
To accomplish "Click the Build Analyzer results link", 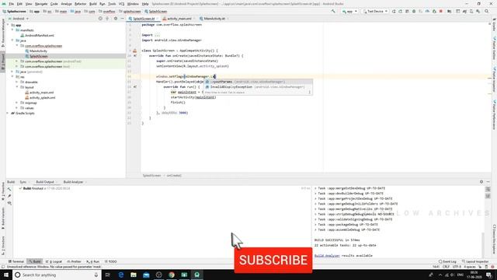I will click(x=327, y=256).
